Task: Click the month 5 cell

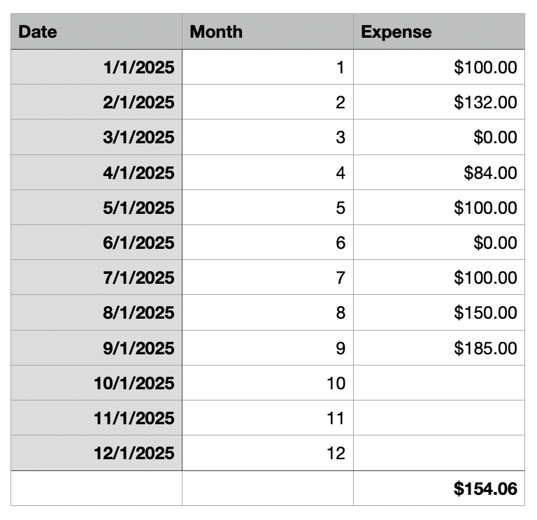Action: click(268, 208)
